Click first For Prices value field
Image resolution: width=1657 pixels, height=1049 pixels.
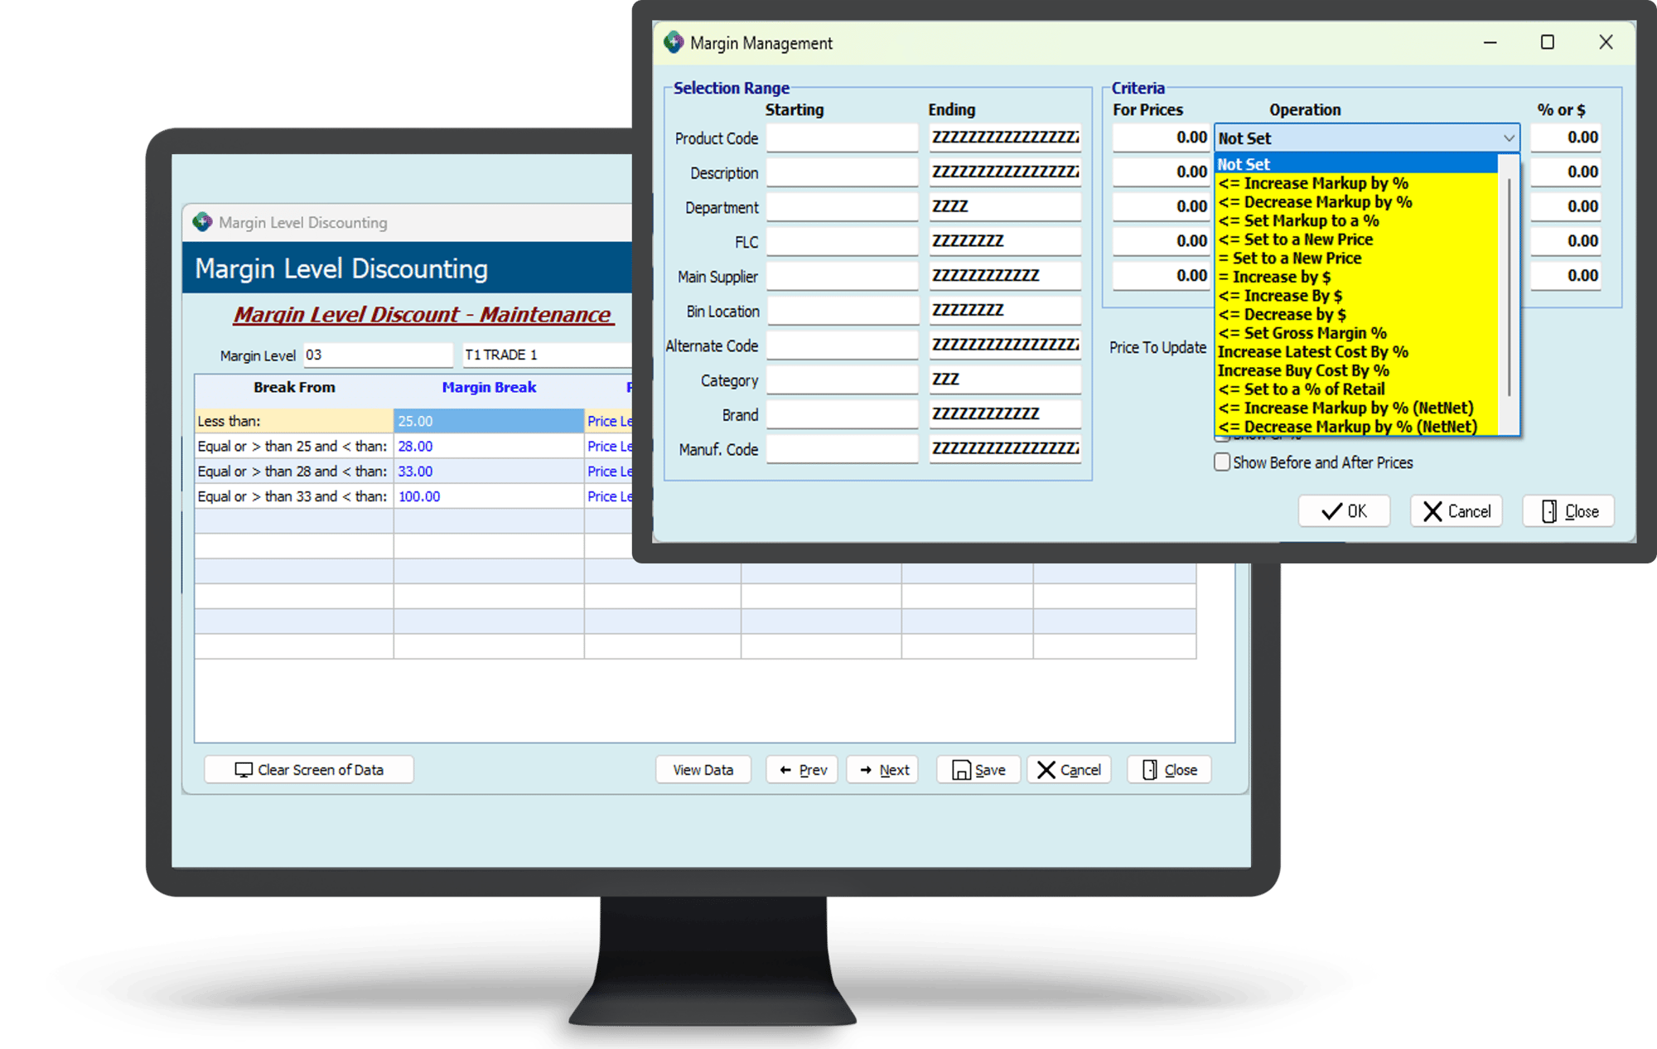1161,138
